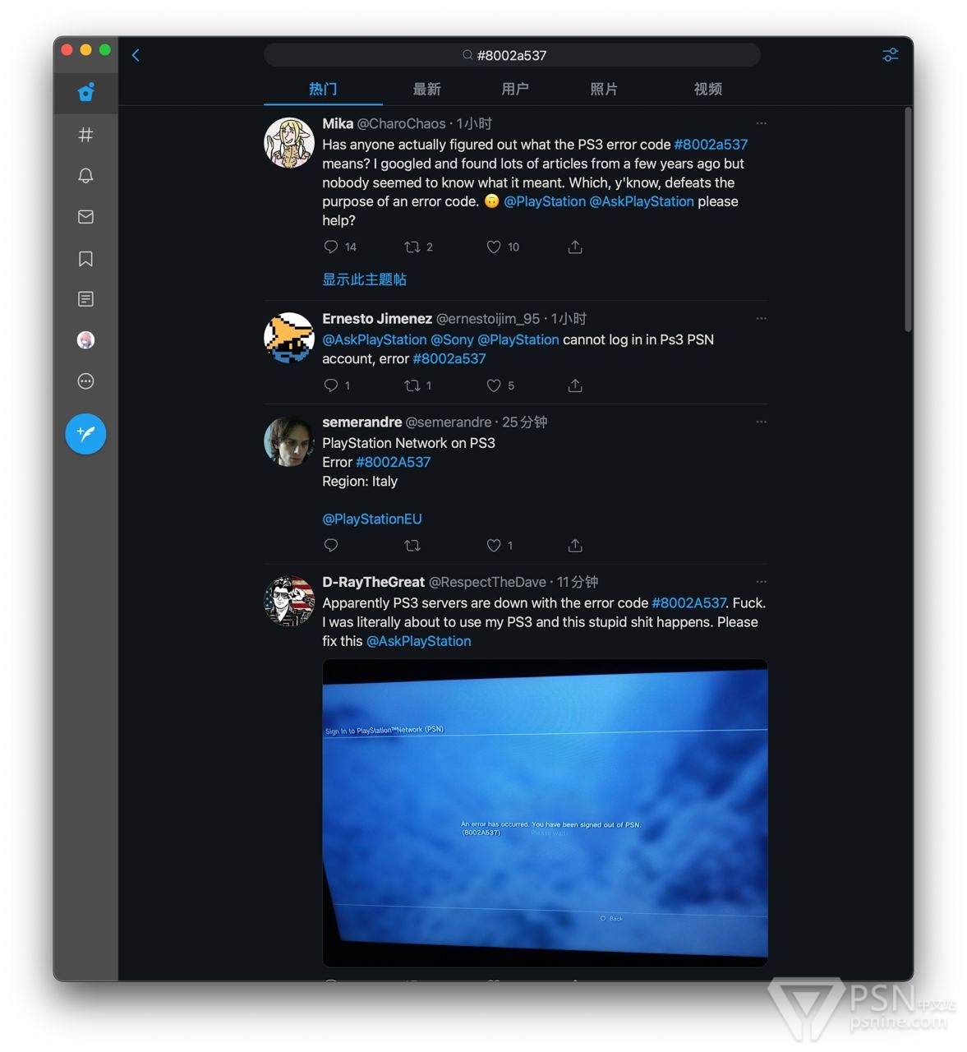The height and width of the screenshot is (1052, 967).
Task: Share Mika's tweet
Action: pos(575,247)
